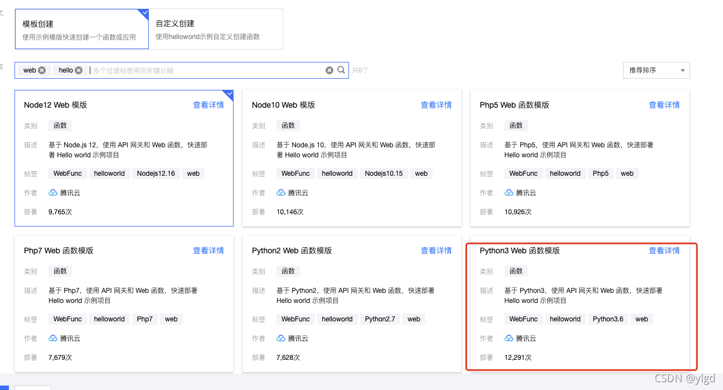Click the 共6个 result count text
The width and height of the screenshot is (723, 390).
coord(360,70)
